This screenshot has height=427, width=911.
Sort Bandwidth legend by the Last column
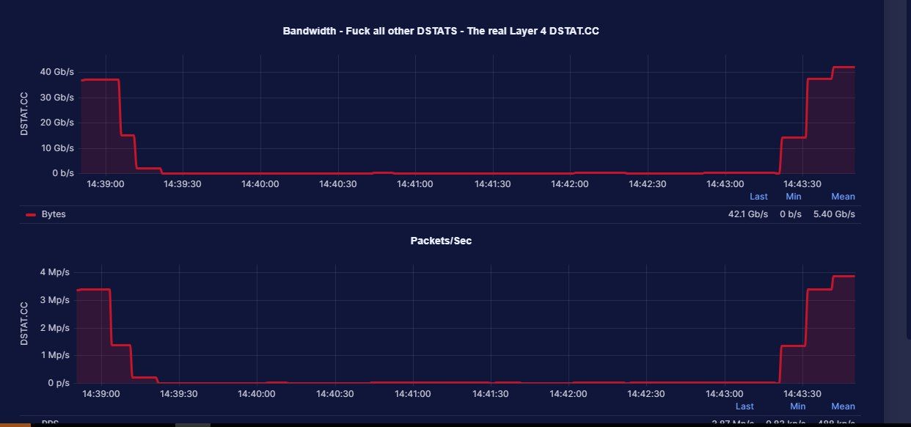[758, 197]
